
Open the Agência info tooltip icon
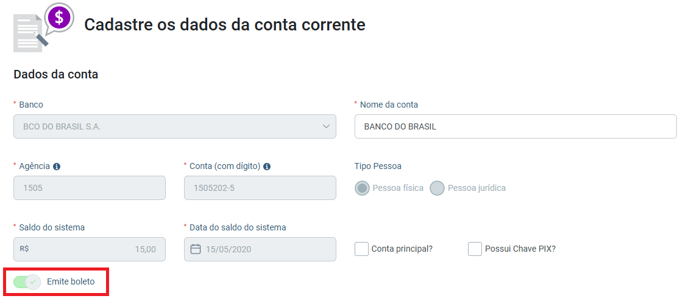point(57,167)
